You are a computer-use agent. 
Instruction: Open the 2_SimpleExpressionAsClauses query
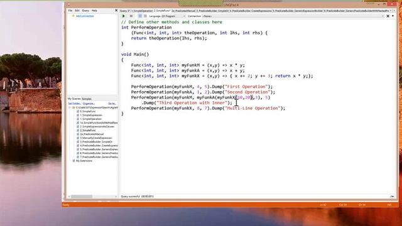pos(97,127)
